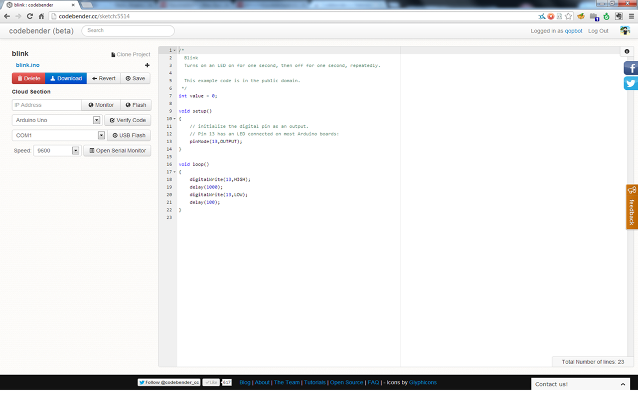Screen dimensions: 638x399
Task: Open the About footer link
Action: [x=262, y=383]
